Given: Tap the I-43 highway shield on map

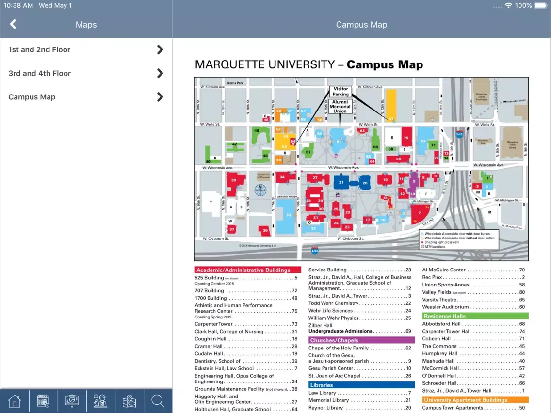Looking at the screenshot, I should click(459, 134).
